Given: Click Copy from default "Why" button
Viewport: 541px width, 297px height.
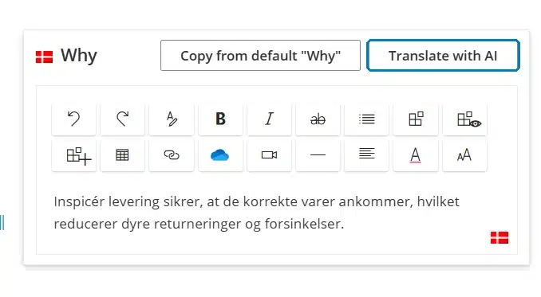Looking at the screenshot, I should (260, 56).
